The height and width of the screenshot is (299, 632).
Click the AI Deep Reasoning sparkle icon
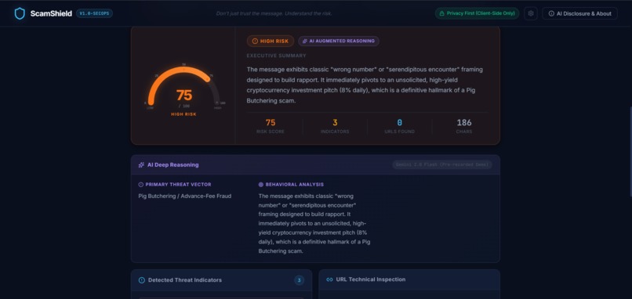[x=141, y=165]
